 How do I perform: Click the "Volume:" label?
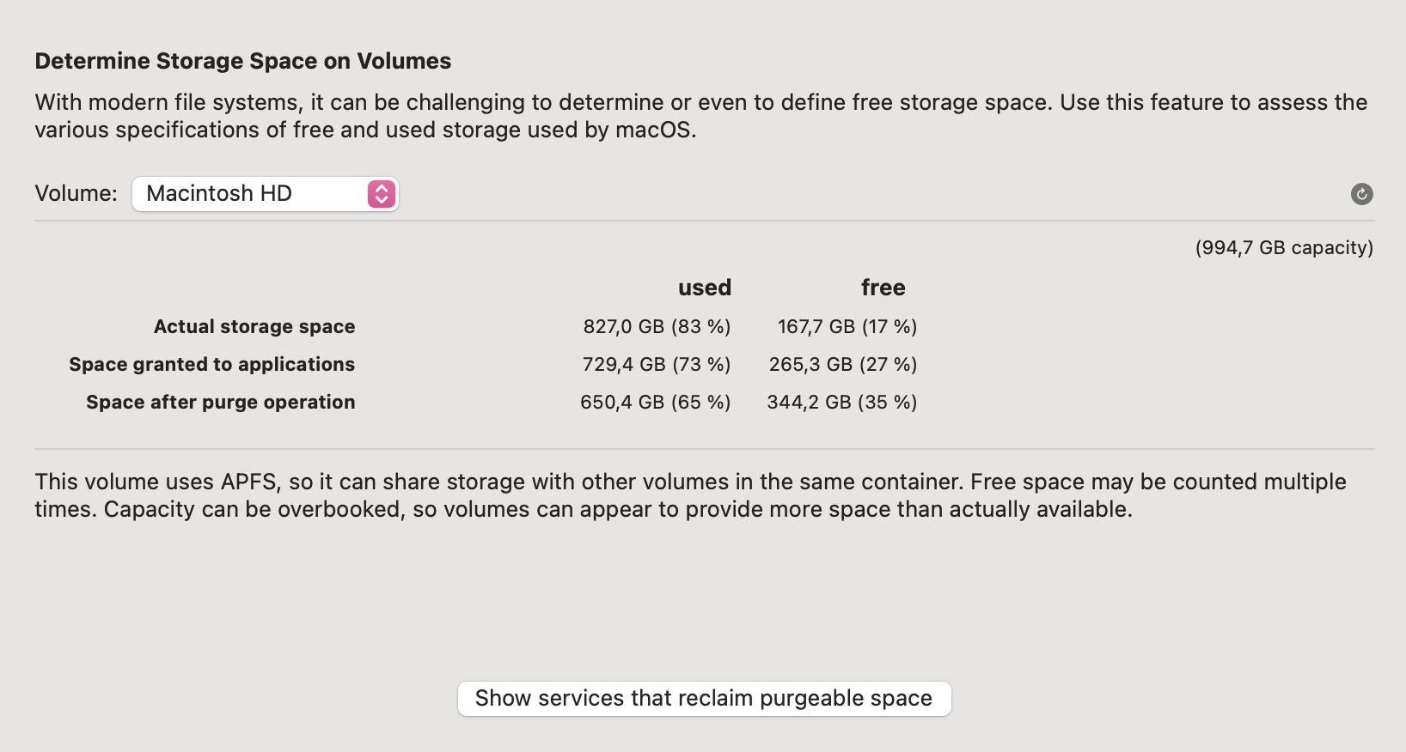(x=76, y=194)
